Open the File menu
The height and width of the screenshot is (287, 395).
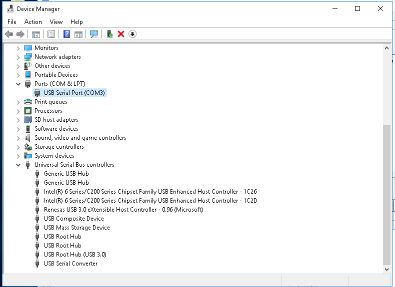click(x=12, y=22)
